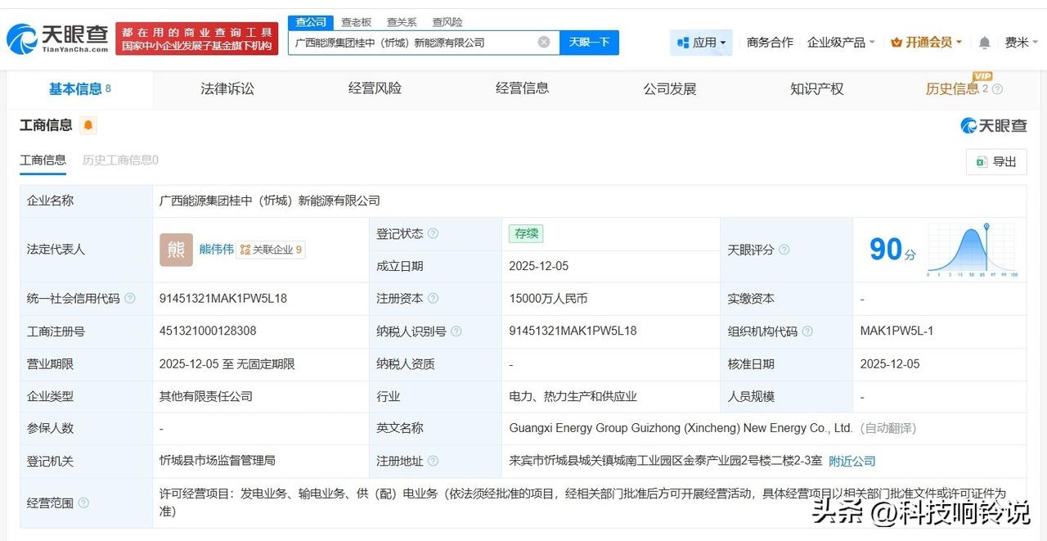
Task: Click the legal representative avatar 熊
Action: [175, 250]
